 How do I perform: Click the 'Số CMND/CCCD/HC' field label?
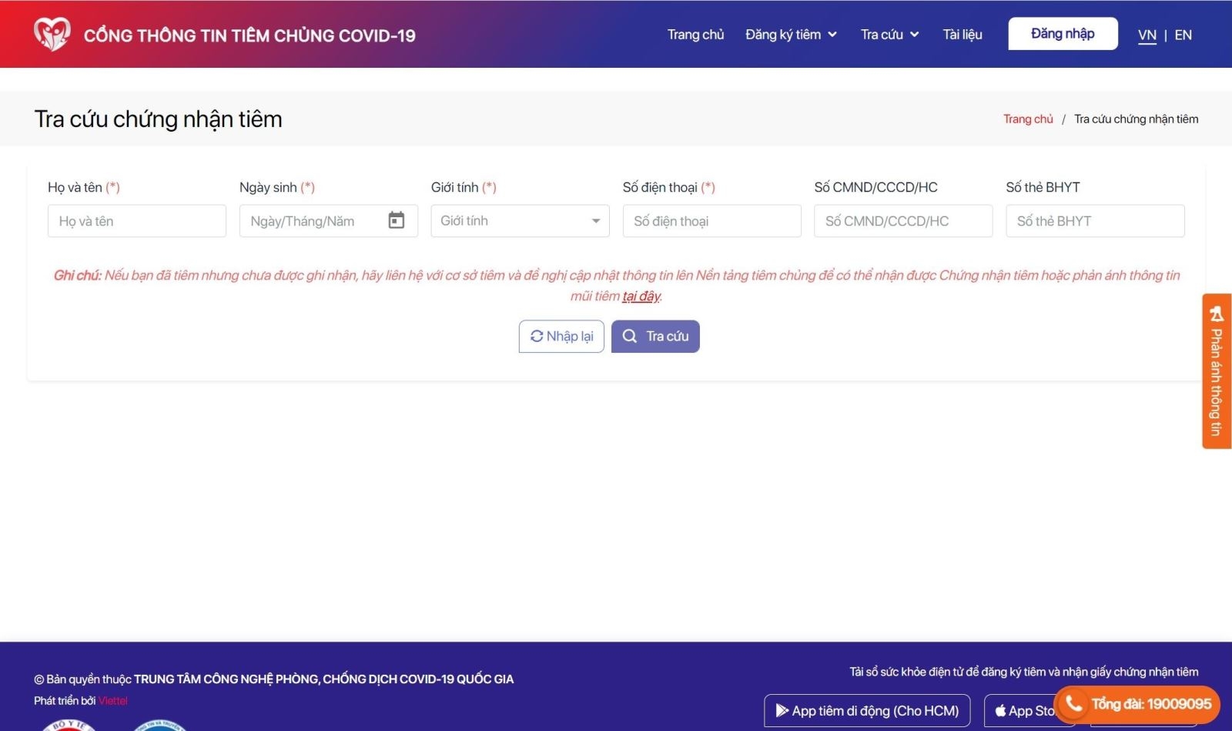pos(875,187)
